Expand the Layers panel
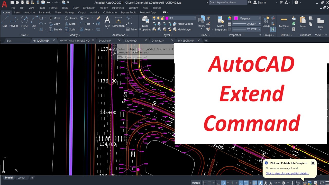The image size is (329, 185). [168, 35]
